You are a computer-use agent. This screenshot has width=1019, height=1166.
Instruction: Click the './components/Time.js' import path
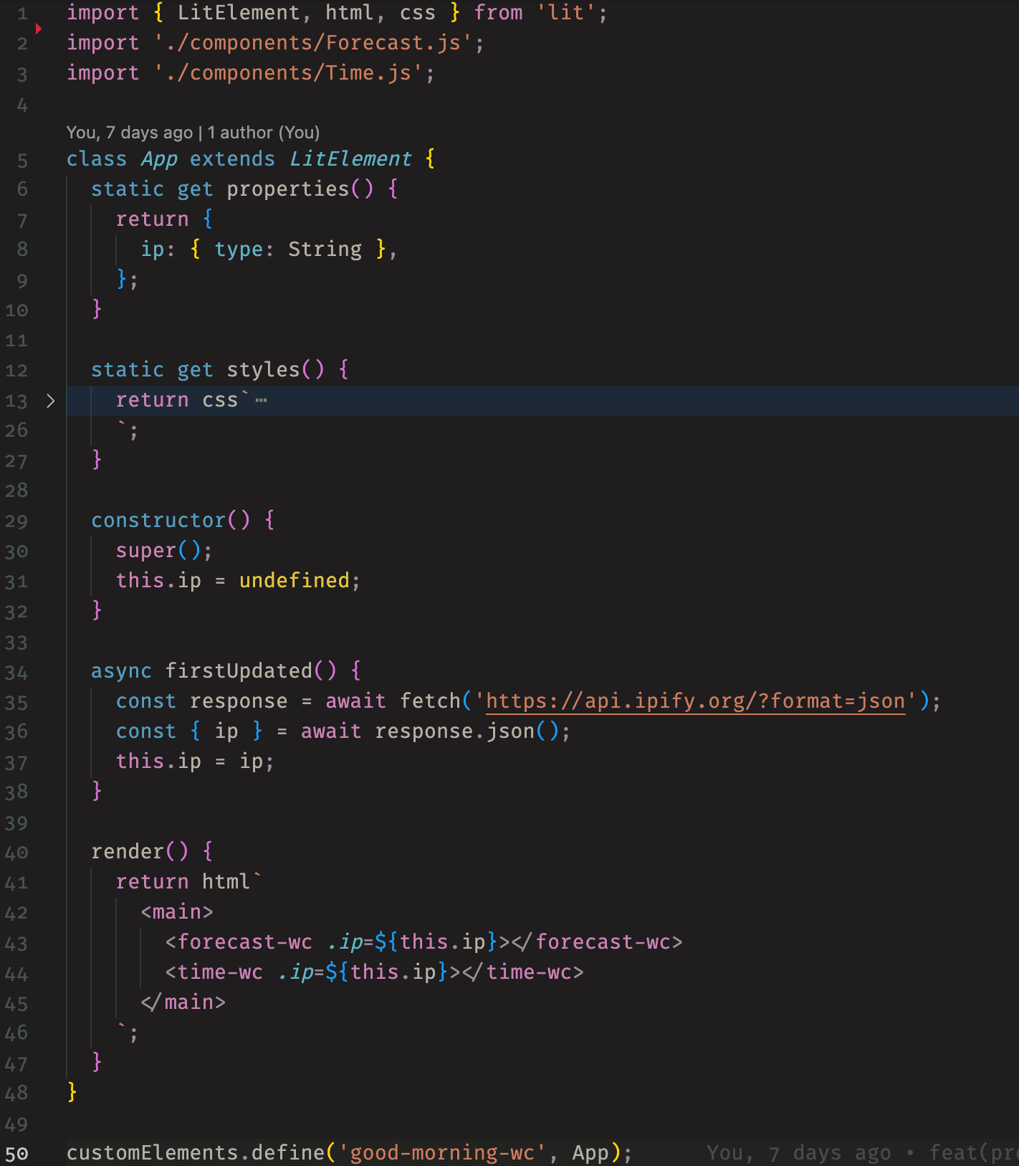coord(289,73)
